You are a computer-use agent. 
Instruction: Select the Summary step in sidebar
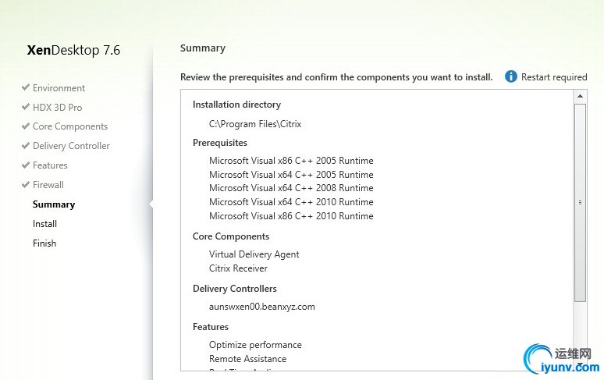point(54,204)
